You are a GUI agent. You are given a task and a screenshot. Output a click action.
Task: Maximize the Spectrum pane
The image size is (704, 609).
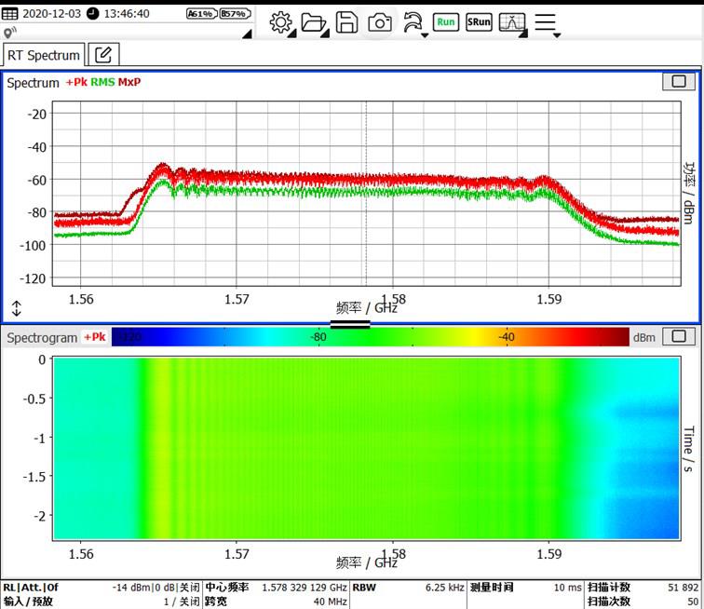point(677,82)
